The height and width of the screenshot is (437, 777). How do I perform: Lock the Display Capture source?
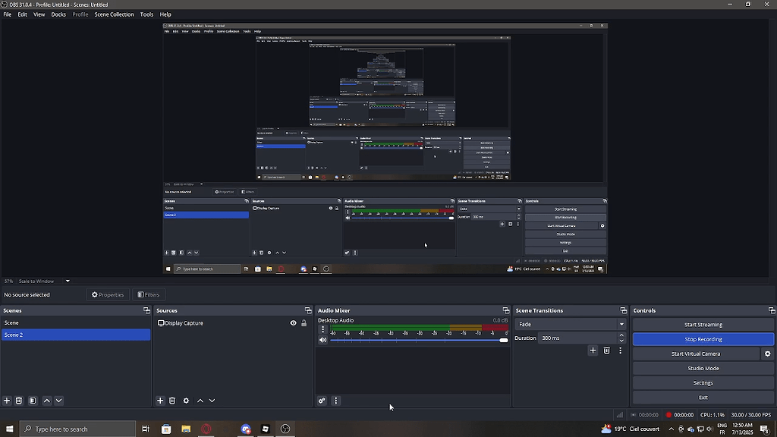304,322
